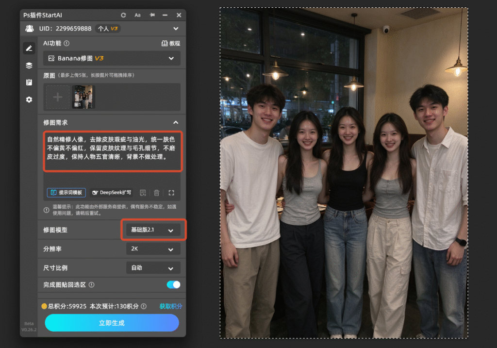The width and height of the screenshot is (497, 348).
Task: Pin the StartAI plugin panel
Action: click(152, 15)
